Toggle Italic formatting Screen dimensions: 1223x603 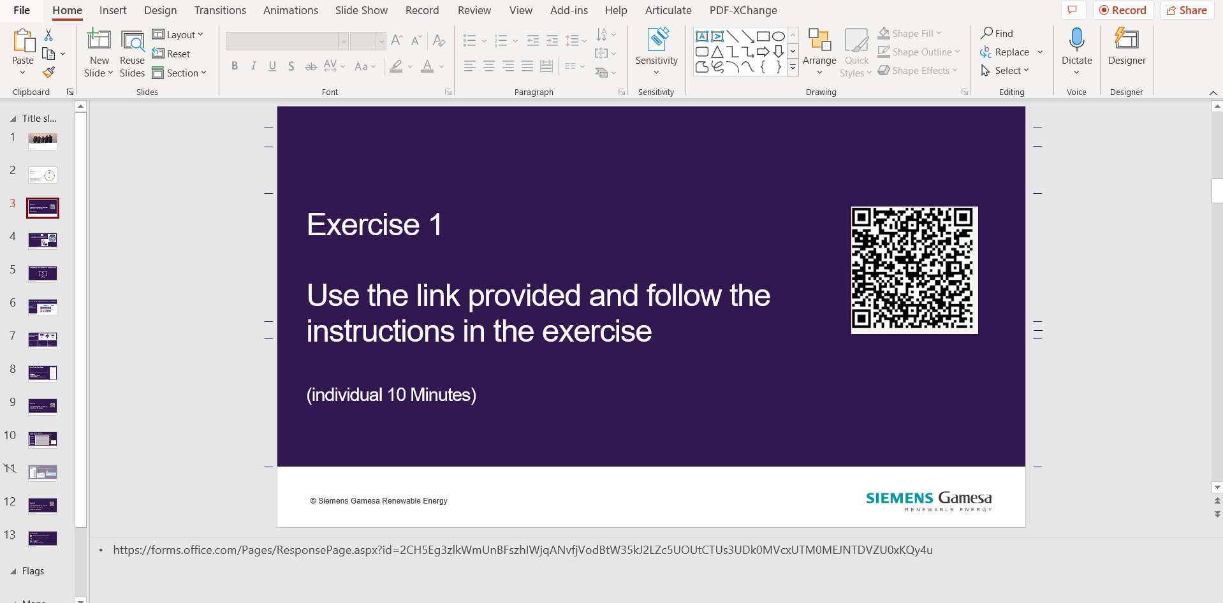pos(254,66)
